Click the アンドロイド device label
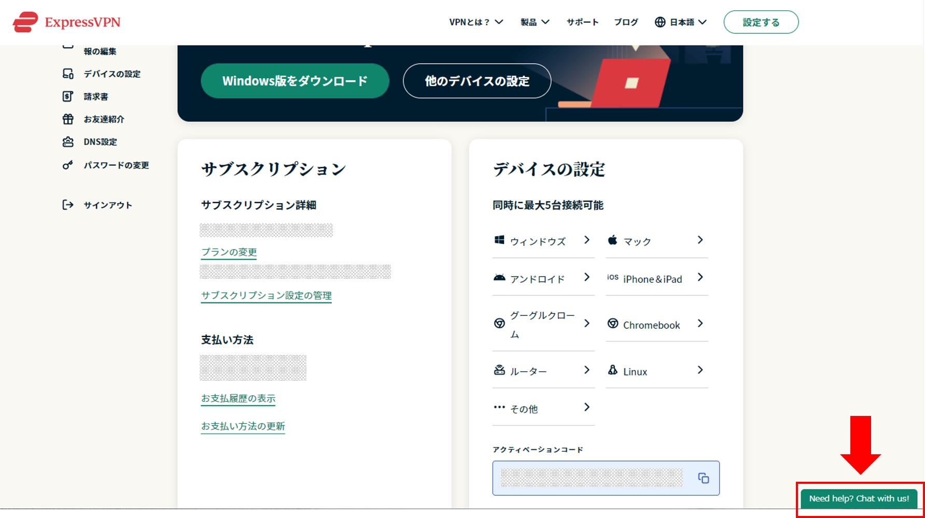This screenshot has width=925, height=518. click(537, 279)
